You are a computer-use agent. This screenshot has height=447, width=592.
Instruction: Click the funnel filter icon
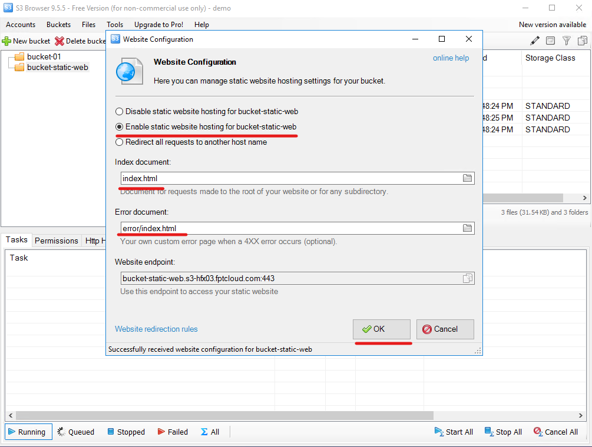point(567,41)
